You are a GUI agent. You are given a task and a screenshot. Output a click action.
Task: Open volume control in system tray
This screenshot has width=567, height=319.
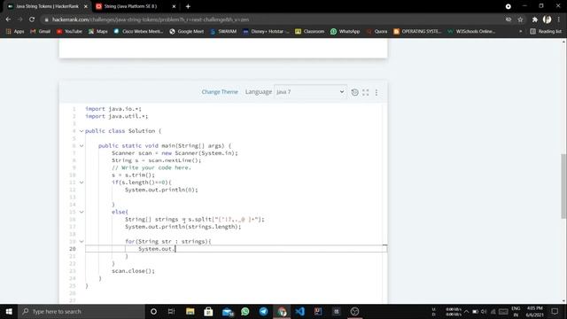coord(484,311)
